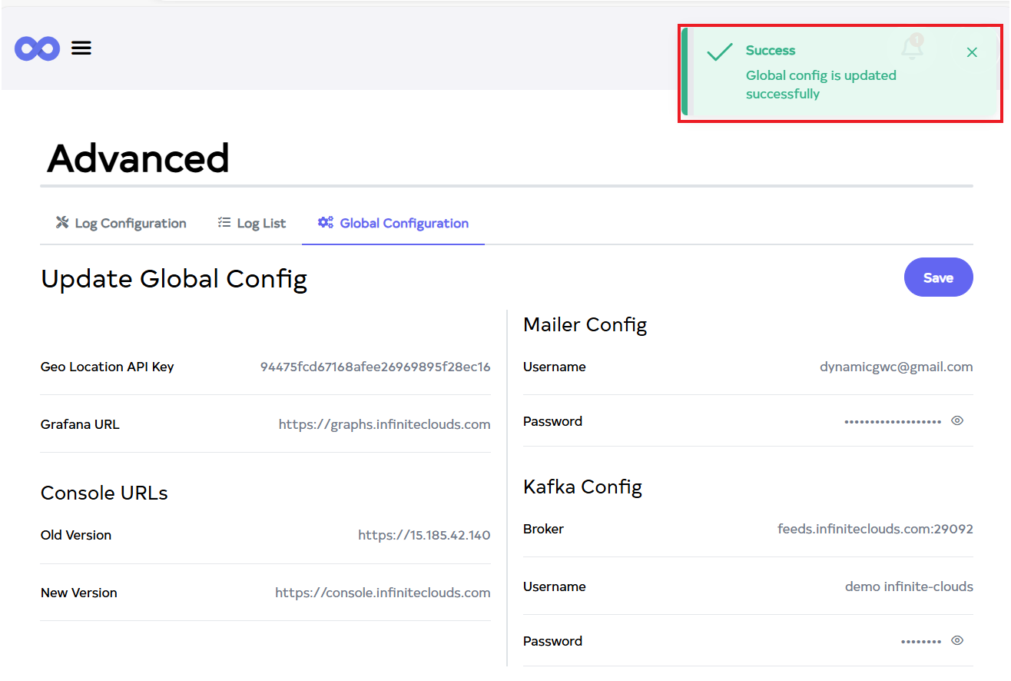This screenshot has height=681, width=1011.
Task: Reveal the Kafka Config password
Action: point(957,640)
